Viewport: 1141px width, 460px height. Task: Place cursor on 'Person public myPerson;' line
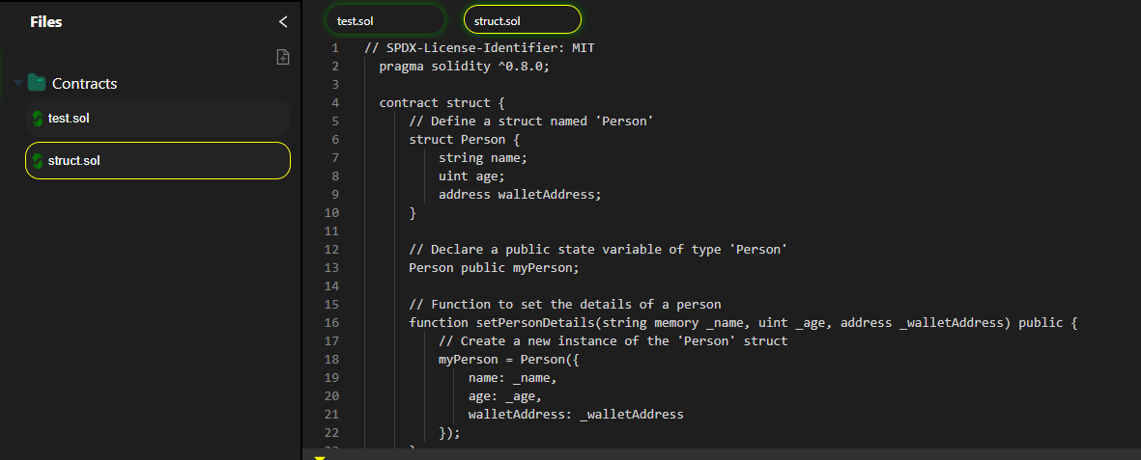click(494, 267)
